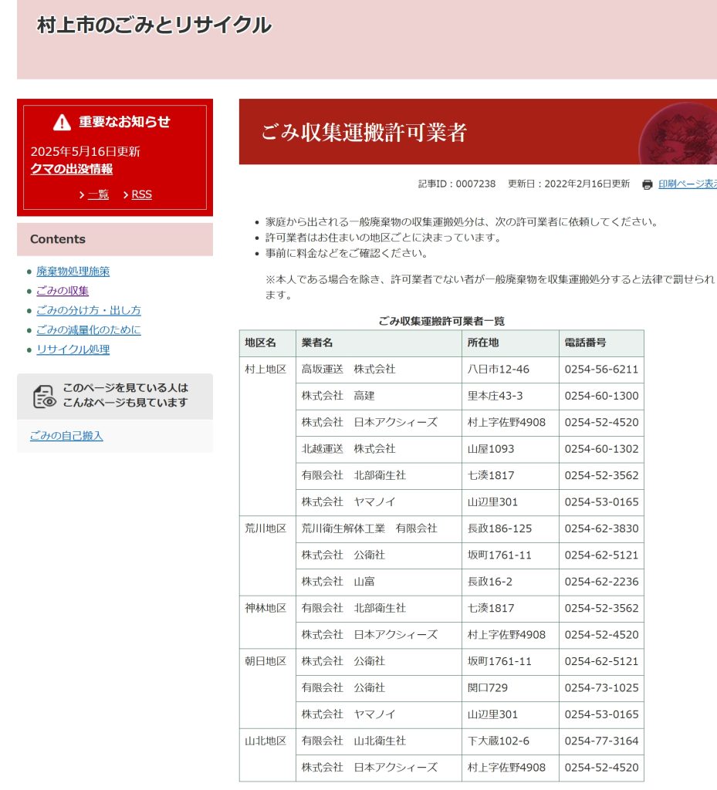This screenshot has height=790, width=717.
Task: Open the クマの出没情報 notice link
Action: point(71,169)
